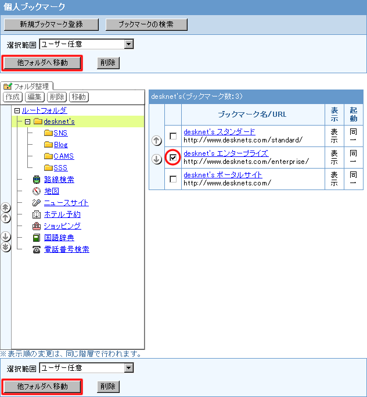
Task: Click the compass icon beside 地図
Action: pos(37,191)
